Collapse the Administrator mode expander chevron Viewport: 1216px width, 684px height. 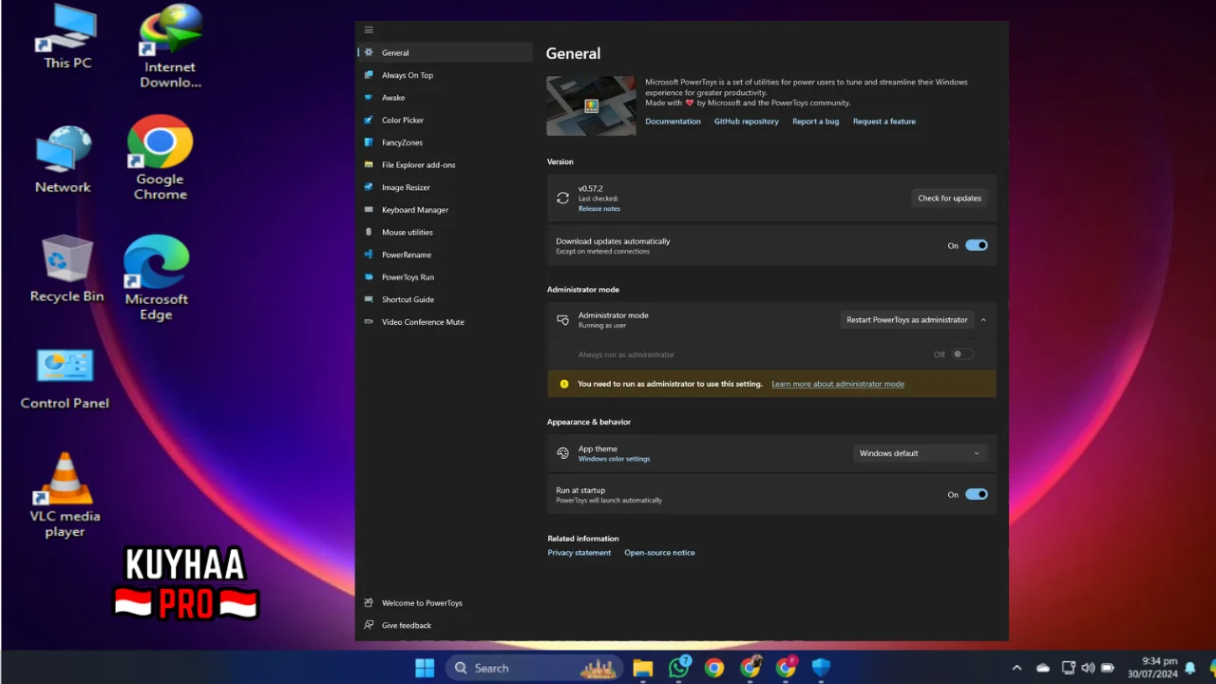coord(983,320)
